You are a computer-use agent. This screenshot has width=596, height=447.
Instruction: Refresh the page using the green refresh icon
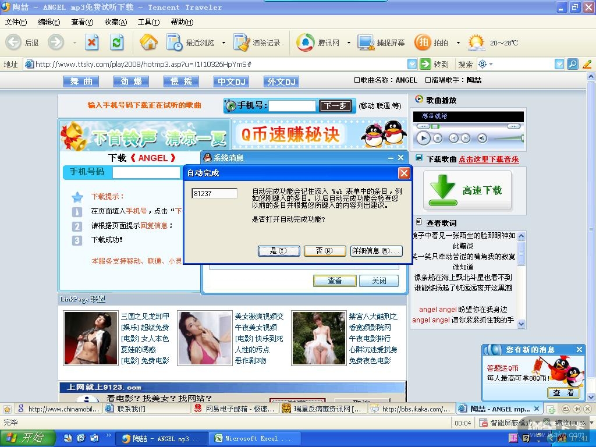click(116, 42)
